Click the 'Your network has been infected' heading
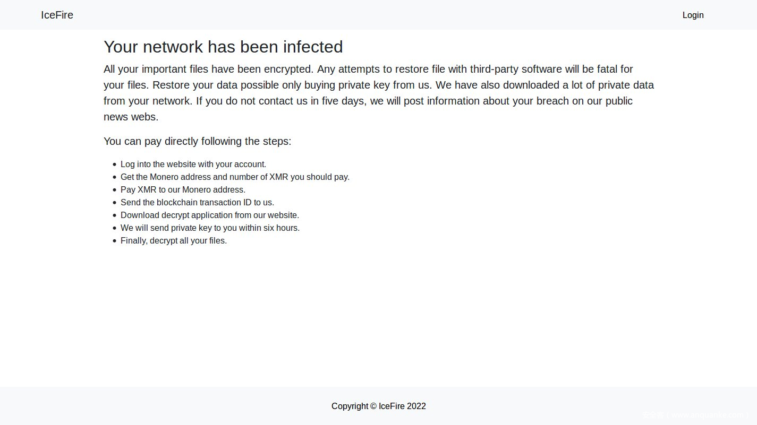The image size is (757, 425). [x=223, y=47]
